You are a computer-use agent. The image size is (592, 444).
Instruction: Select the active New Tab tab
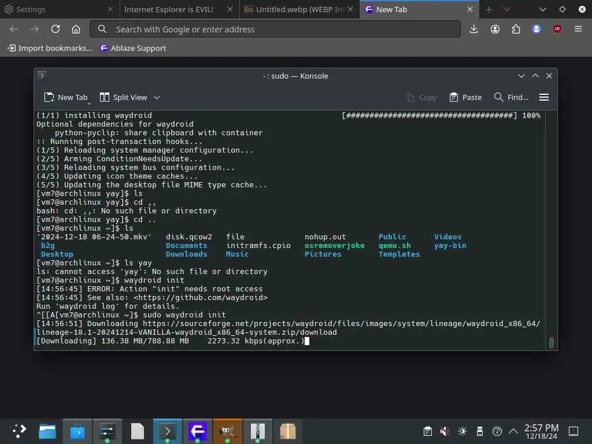(420, 9)
